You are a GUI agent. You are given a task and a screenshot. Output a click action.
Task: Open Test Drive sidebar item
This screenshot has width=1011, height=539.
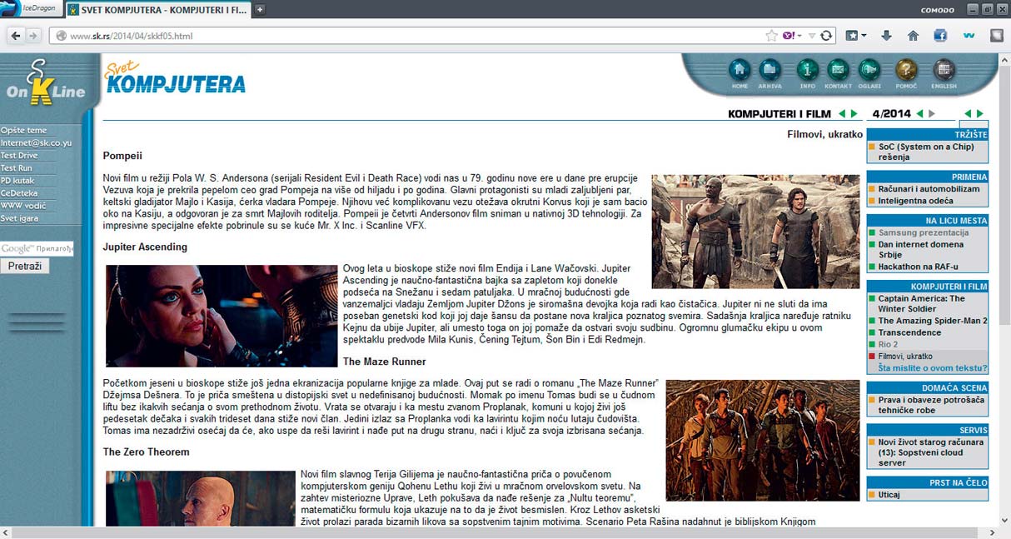19,156
